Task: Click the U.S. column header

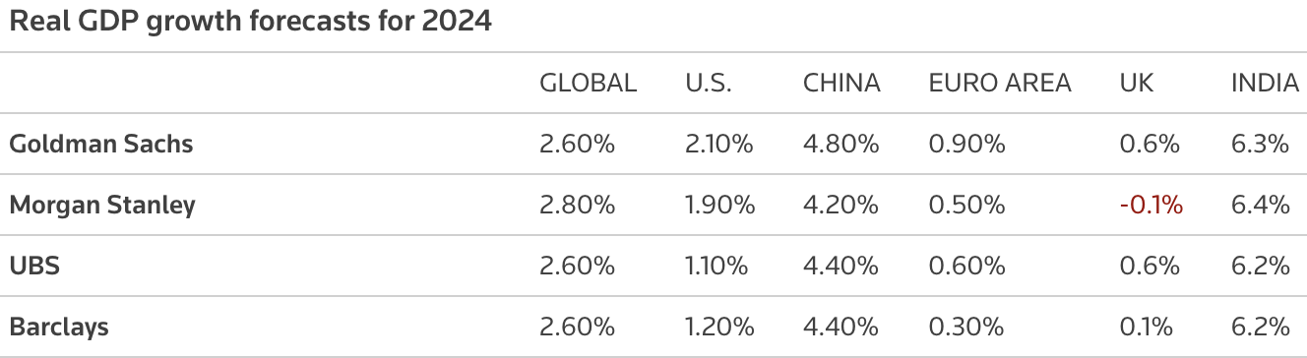Action: 709,84
